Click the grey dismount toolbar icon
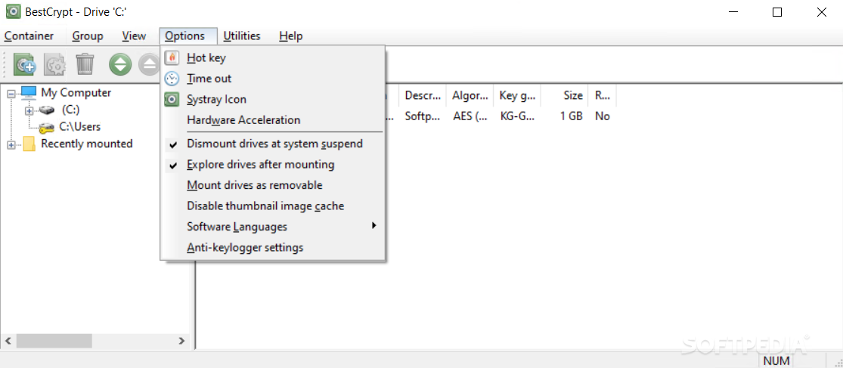This screenshot has width=843, height=368. (149, 64)
